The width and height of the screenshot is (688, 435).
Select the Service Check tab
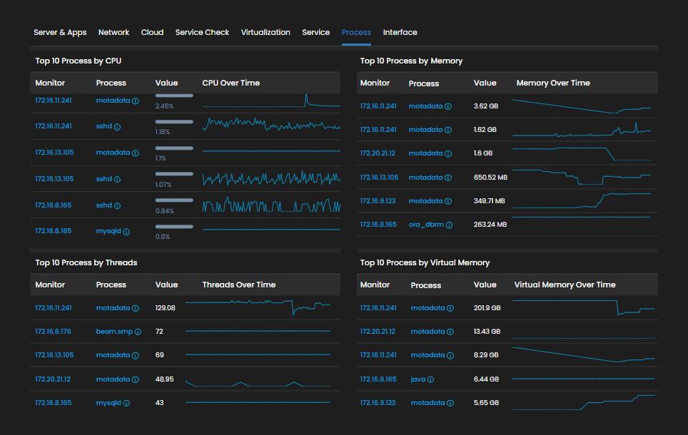[202, 33]
